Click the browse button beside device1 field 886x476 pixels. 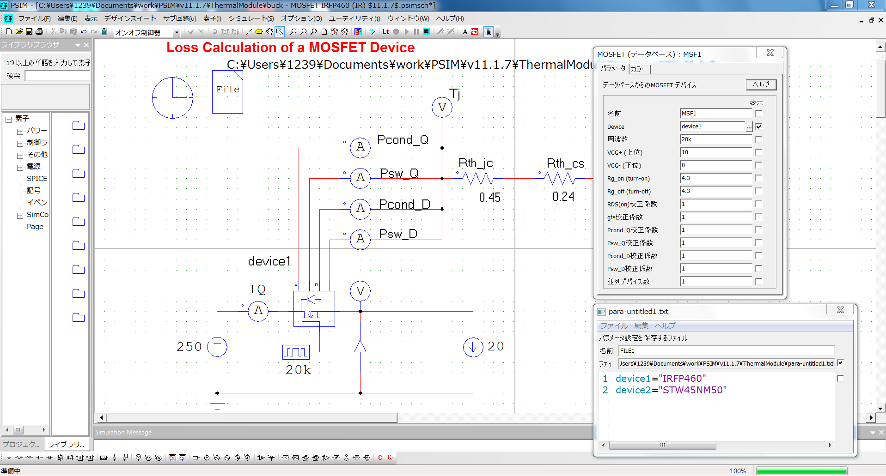click(x=749, y=127)
